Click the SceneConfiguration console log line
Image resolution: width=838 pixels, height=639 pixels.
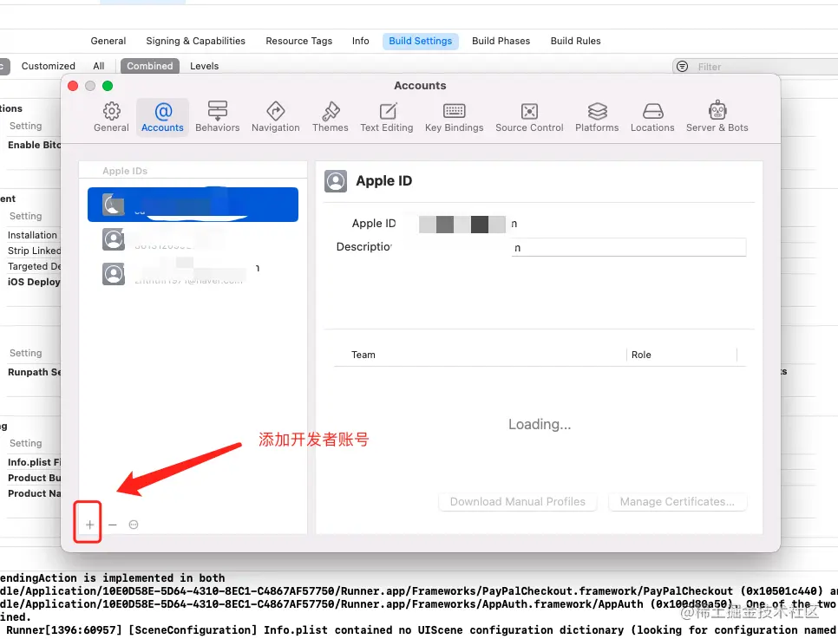(x=419, y=630)
